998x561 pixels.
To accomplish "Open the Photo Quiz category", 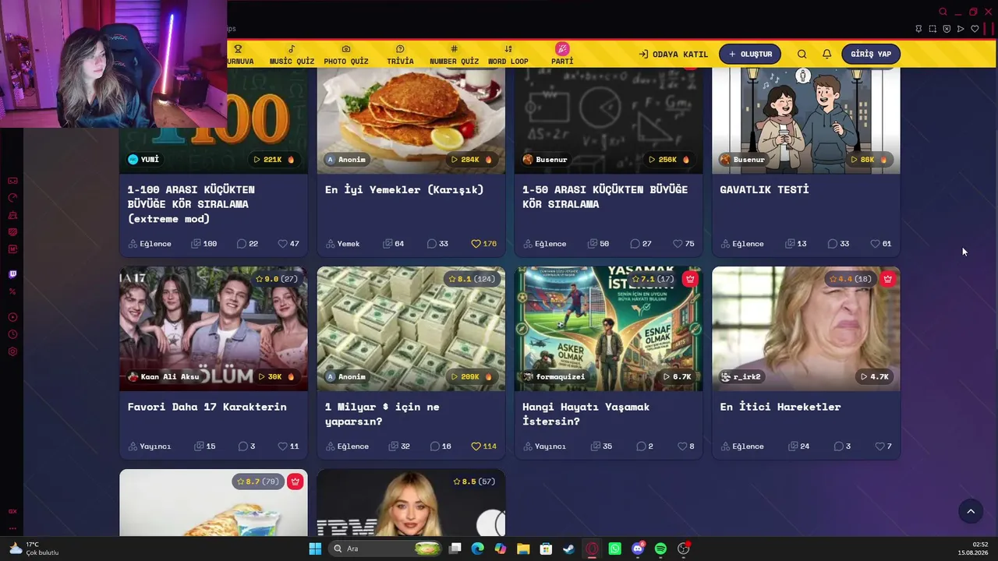I will pyautogui.click(x=346, y=55).
